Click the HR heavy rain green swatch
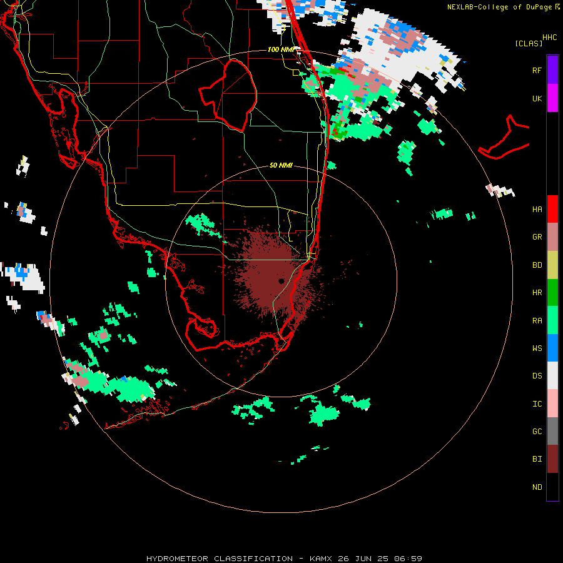The width and height of the screenshot is (563, 563). point(552,293)
